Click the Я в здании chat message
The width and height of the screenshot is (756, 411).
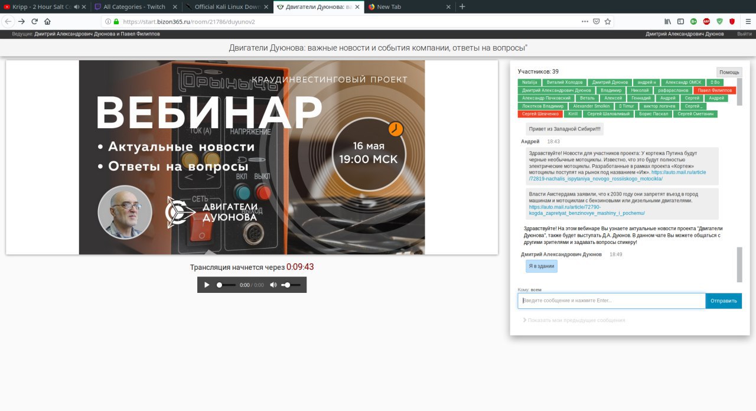pyautogui.click(x=542, y=266)
